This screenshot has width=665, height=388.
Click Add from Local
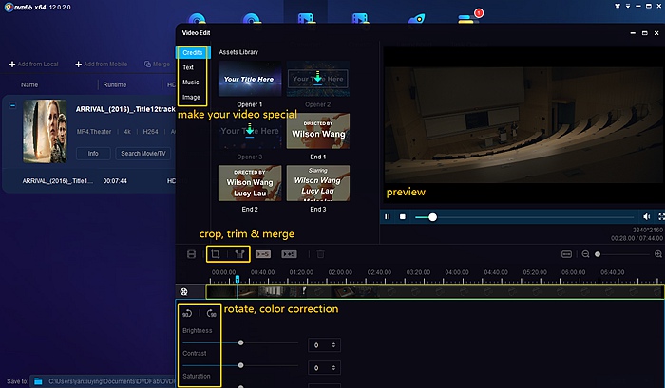coord(34,64)
